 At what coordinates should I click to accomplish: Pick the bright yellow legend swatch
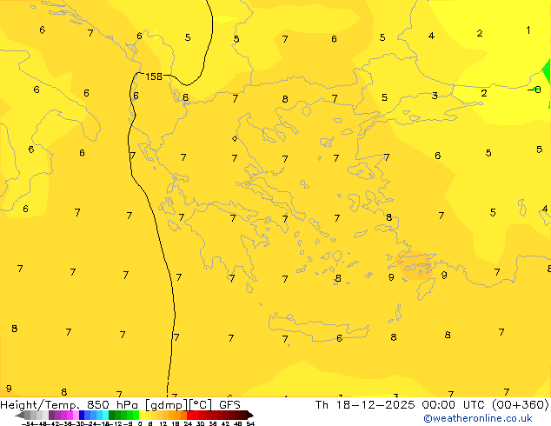tap(142, 415)
